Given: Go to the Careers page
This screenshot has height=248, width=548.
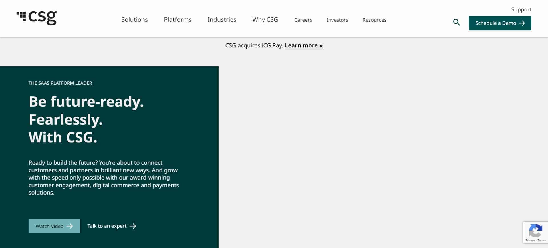Looking at the screenshot, I should point(303,20).
